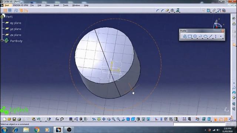Screen dimensions: 237x133
Task: Select the Profile sketch tool
Action: point(185,36)
